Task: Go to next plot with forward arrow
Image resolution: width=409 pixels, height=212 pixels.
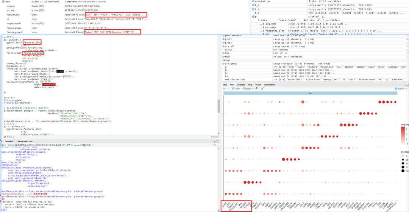Action: [228, 88]
